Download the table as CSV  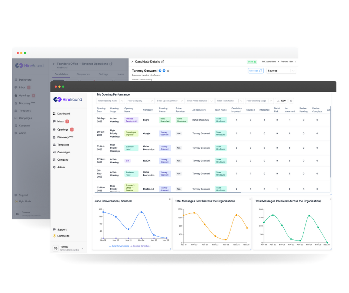coord(282,101)
